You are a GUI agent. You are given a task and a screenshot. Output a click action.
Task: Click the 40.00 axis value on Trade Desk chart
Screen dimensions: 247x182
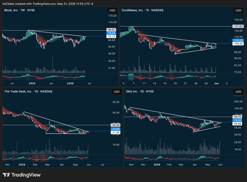pos(116,113)
